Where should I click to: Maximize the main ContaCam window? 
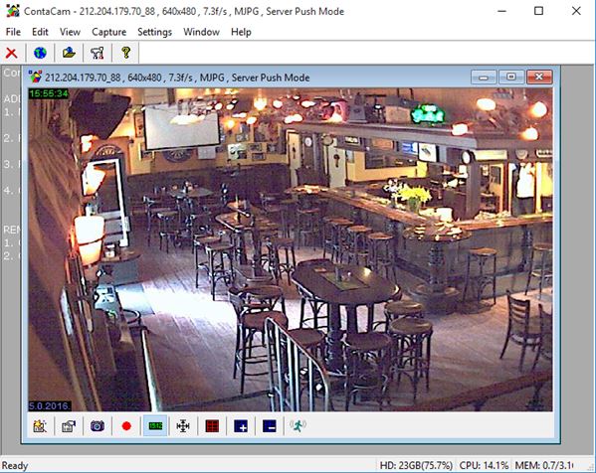[x=538, y=11]
